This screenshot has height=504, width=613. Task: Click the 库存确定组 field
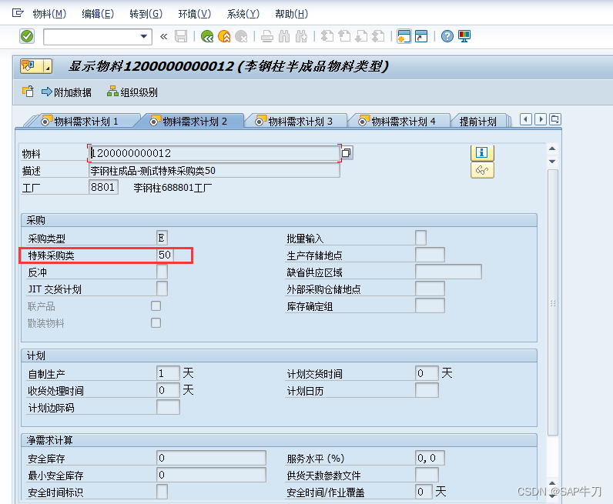coord(430,306)
